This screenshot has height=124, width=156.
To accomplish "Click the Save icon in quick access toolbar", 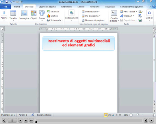I will coord(7,2).
